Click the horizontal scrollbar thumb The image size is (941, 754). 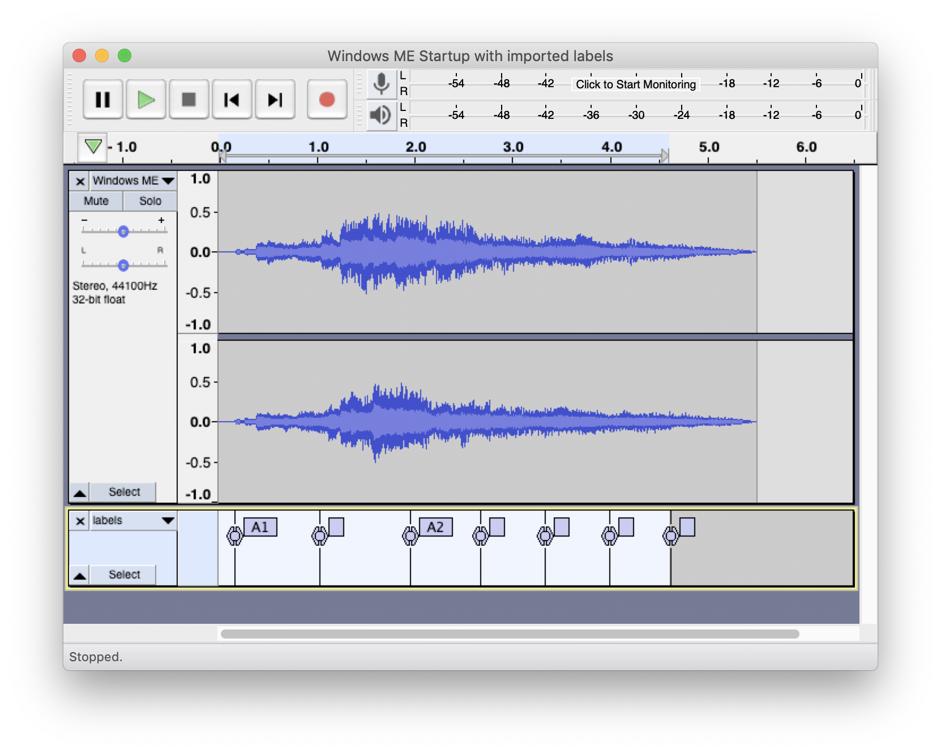click(x=510, y=634)
